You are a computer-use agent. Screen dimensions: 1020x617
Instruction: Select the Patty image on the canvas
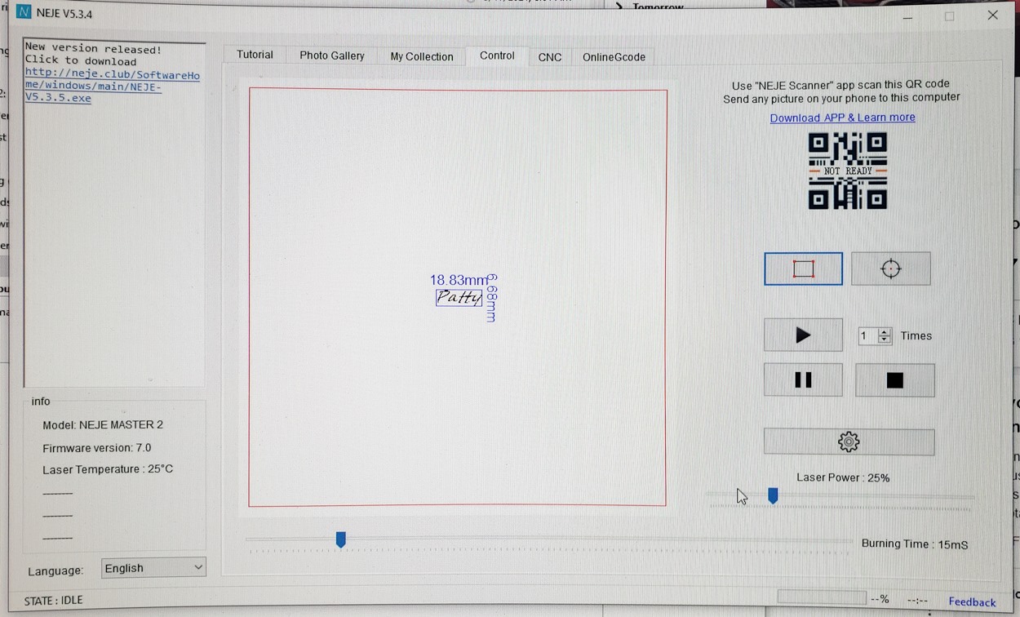pos(459,298)
